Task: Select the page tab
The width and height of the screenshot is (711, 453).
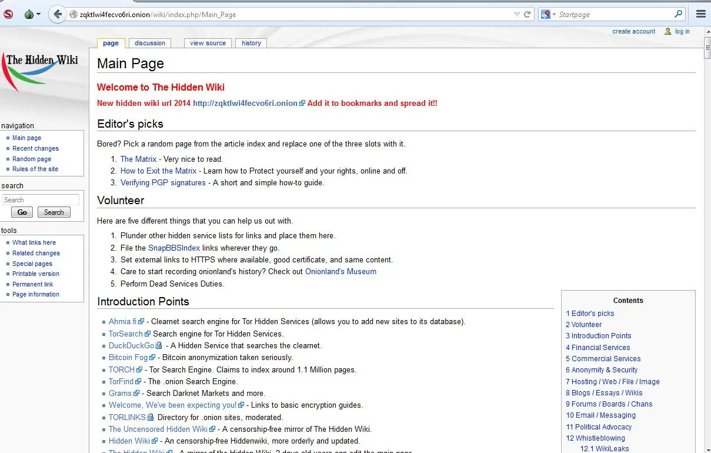Action: coord(111,43)
